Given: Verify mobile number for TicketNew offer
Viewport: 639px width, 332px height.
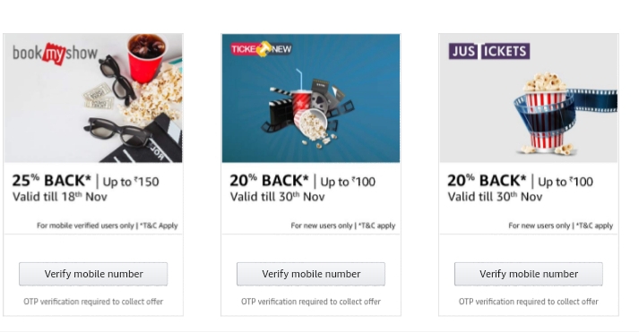Looking at the screenshot, I should coord(311,274).
